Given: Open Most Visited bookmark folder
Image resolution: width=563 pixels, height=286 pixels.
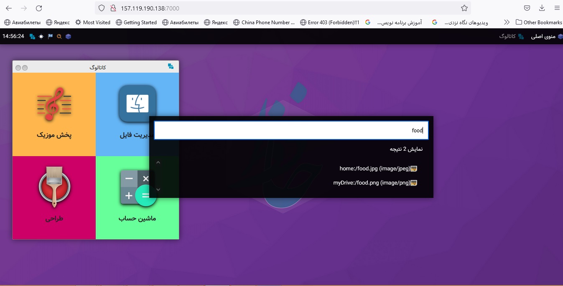Looking at the screenshot, I should coord(93,23).
